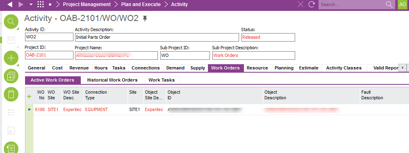Click the magnifier icon in search box
Image resolution: width=409 pixels, height=153 pixels.
(x=389, y=4)
